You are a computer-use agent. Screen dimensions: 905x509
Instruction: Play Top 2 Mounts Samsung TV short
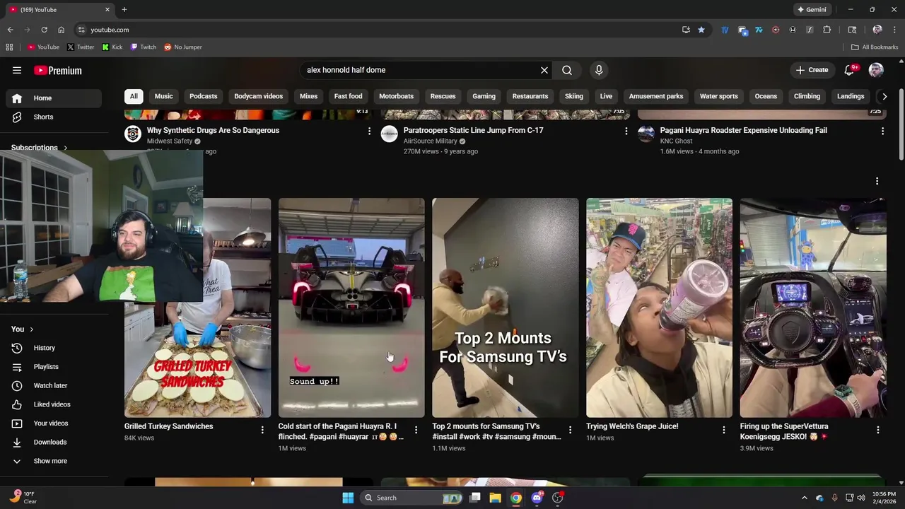click(x=506, y=308)
